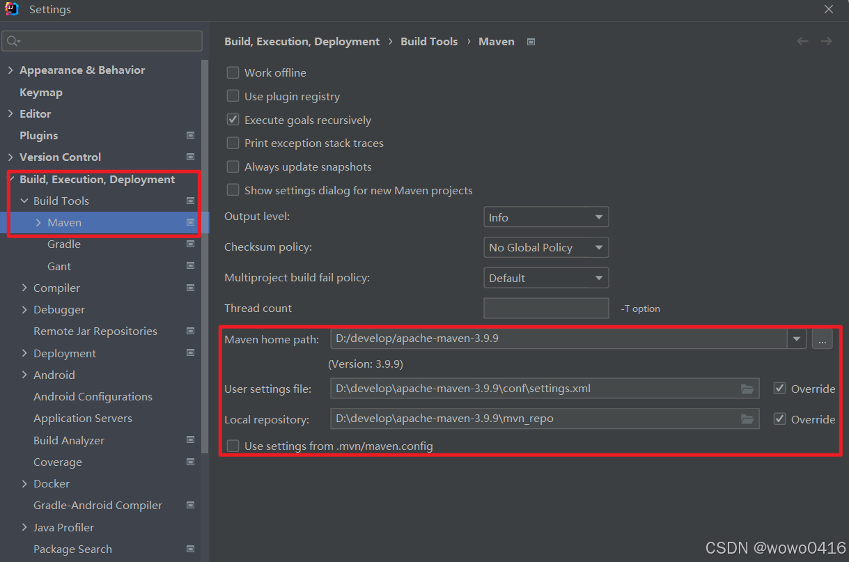The height and width of the screenshot is (562, 849).
Task: Uncheck Override for User settings file
Action: 780,389
